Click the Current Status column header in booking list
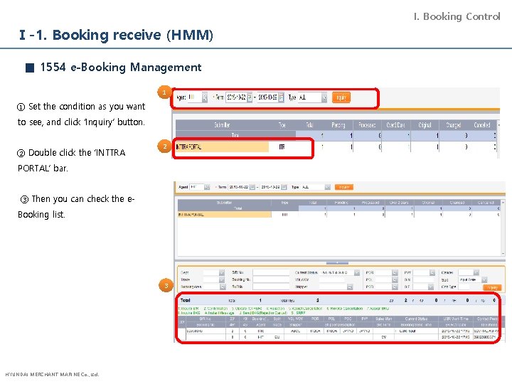The width and height of the screenshot is (512, 384). pos(416,319)
